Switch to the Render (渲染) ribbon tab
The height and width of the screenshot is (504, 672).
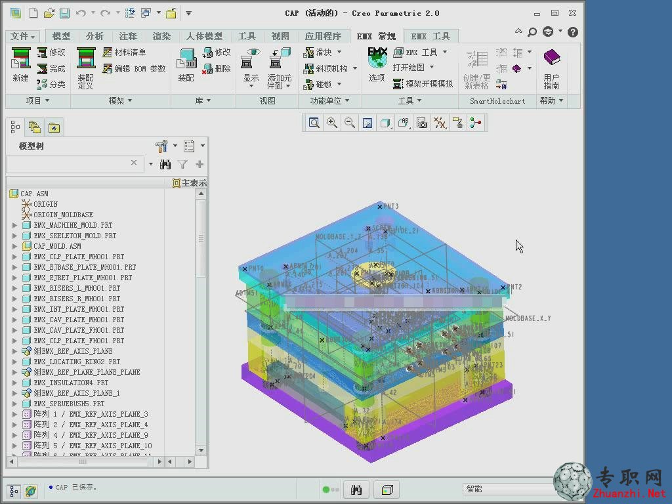click(x=161, y=37)
